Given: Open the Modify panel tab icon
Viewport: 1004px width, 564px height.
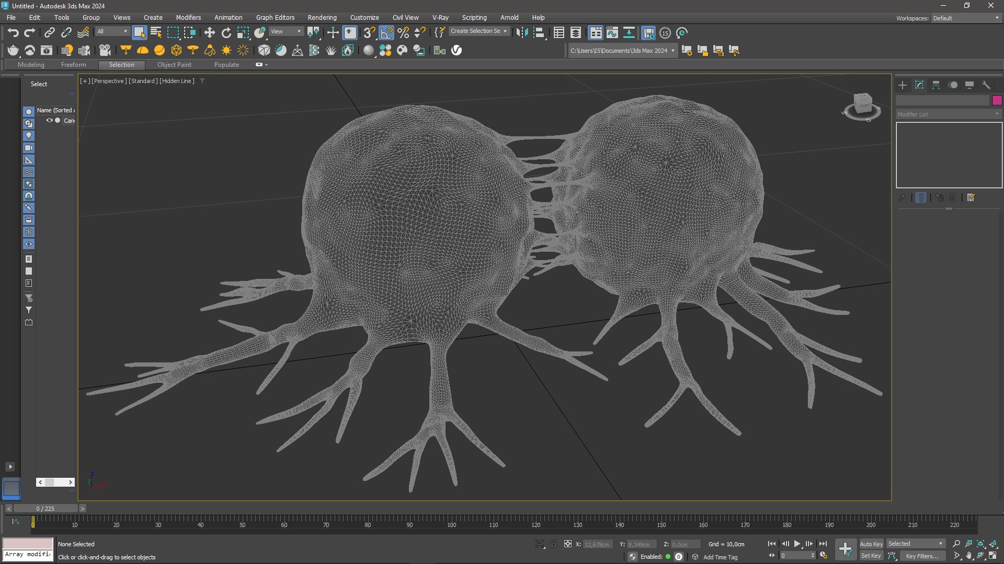Looking at the screenshot, I should [919, 85].
